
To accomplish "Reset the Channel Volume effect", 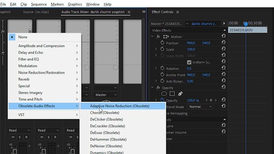I will tap(223, 132).
